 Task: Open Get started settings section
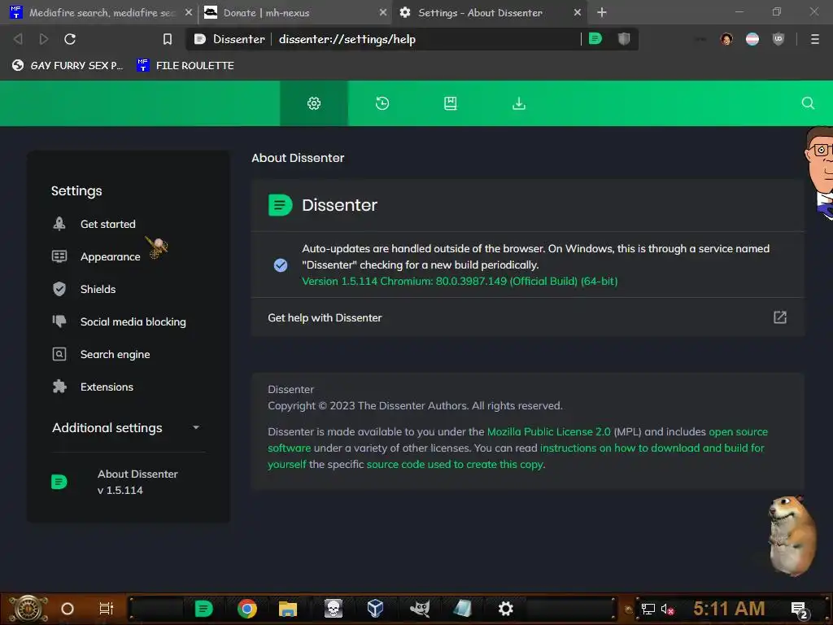108,224
